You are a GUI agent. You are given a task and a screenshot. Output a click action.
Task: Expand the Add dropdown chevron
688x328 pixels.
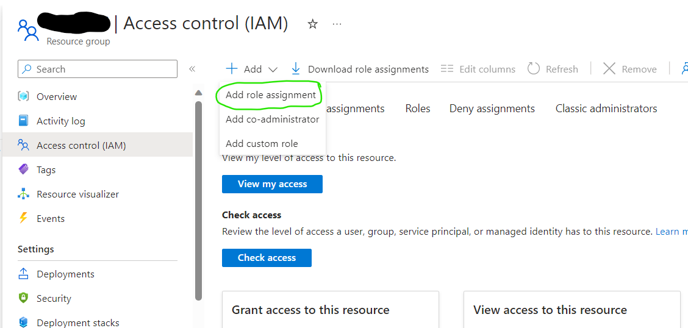(273, 70)
